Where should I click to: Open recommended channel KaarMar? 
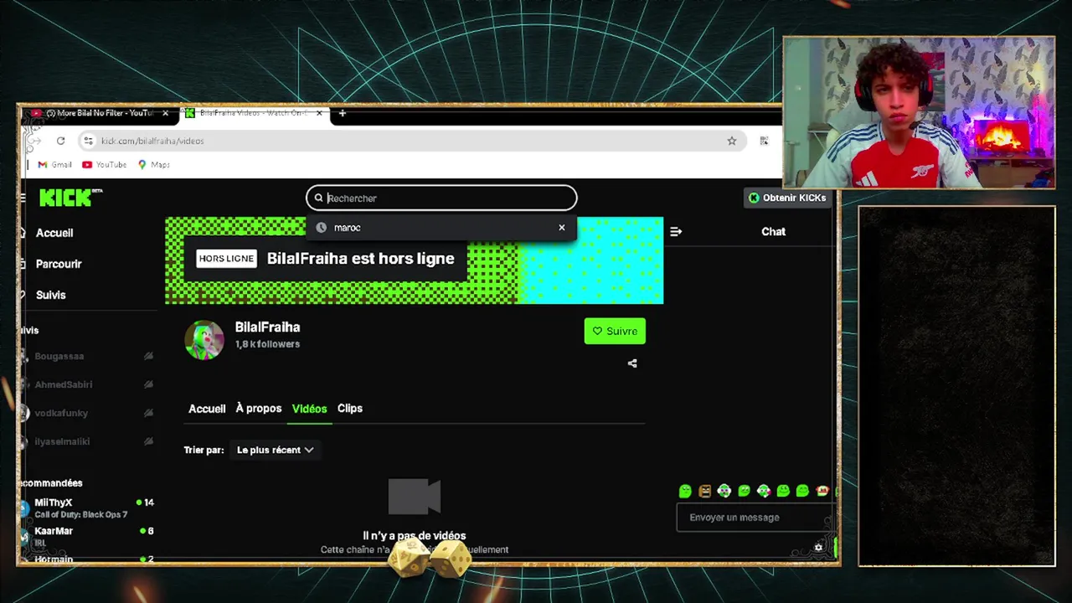(x=54, y=531)
